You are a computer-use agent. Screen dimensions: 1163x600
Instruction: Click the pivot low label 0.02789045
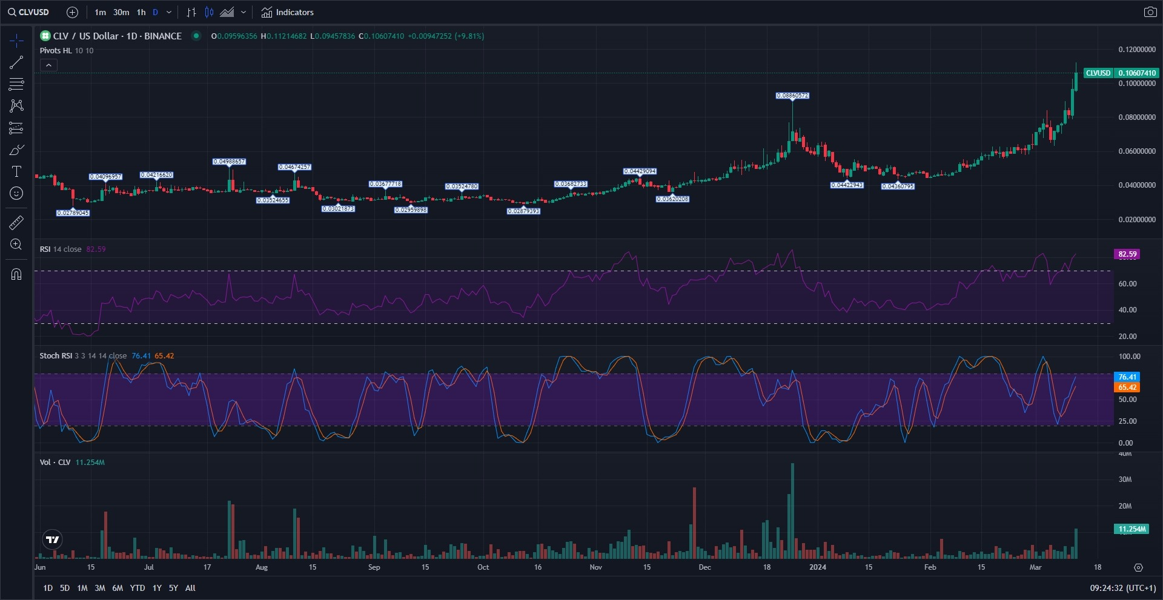(73, 213)
